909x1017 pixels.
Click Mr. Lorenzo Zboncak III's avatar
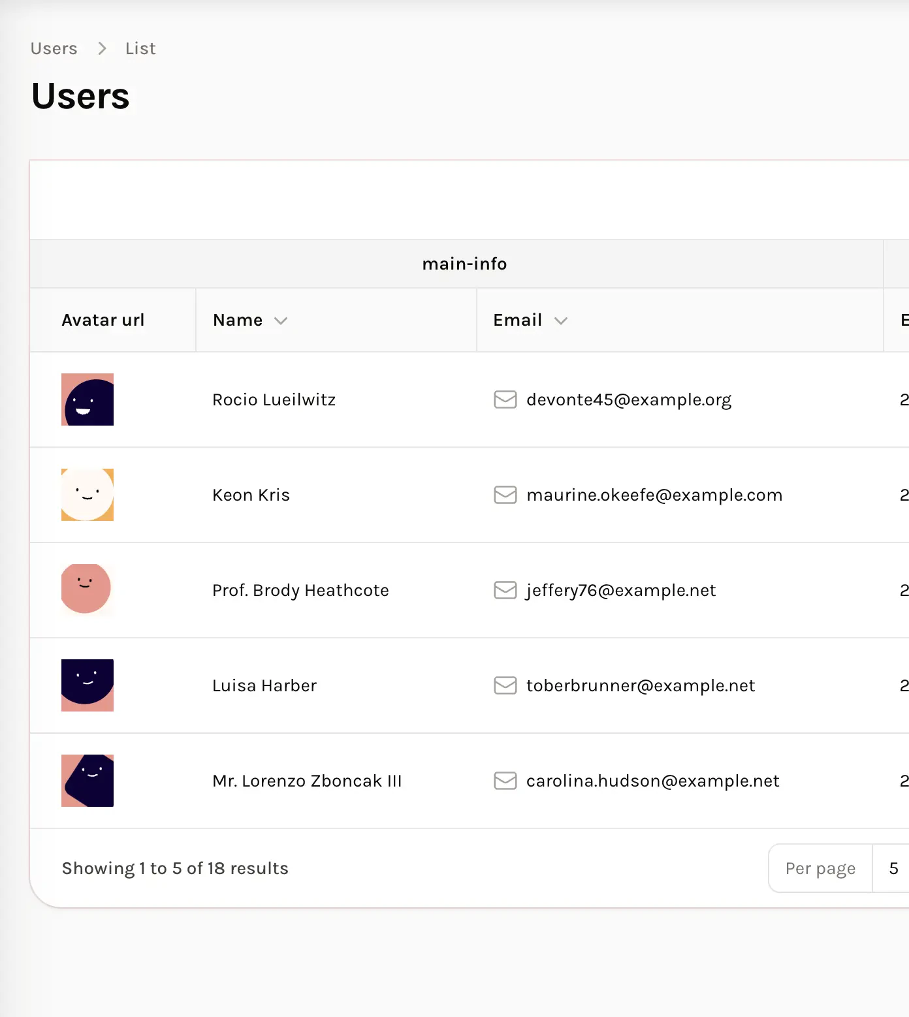88,781
